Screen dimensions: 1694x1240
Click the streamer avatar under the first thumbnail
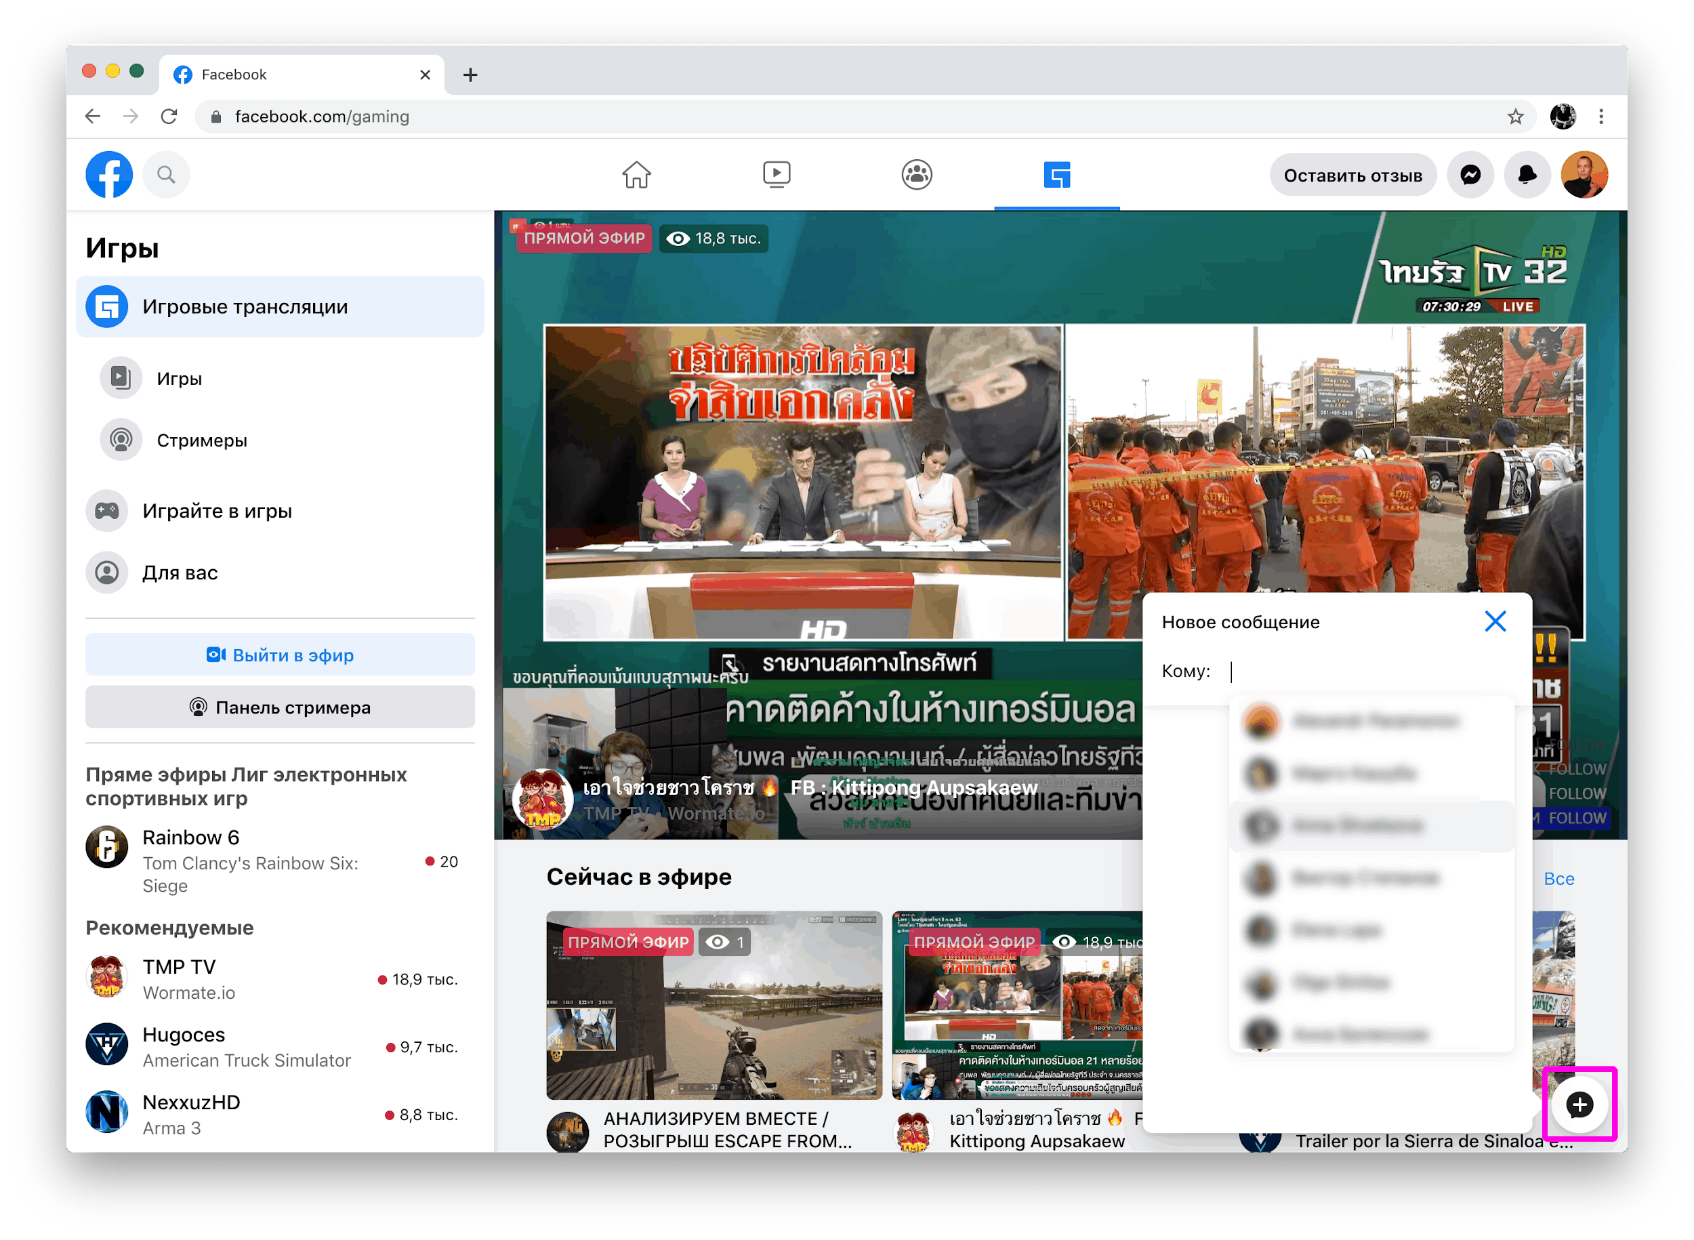pos(567,1132)
